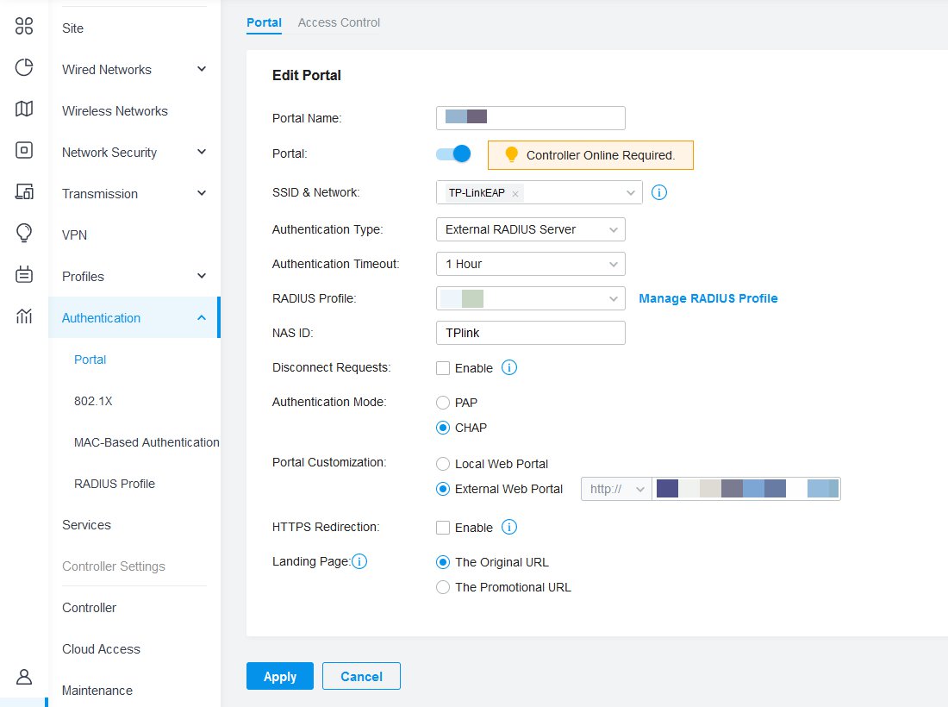Click the Devices icon in left rail
Screen dimensions: 948x707
click(24, 150)
